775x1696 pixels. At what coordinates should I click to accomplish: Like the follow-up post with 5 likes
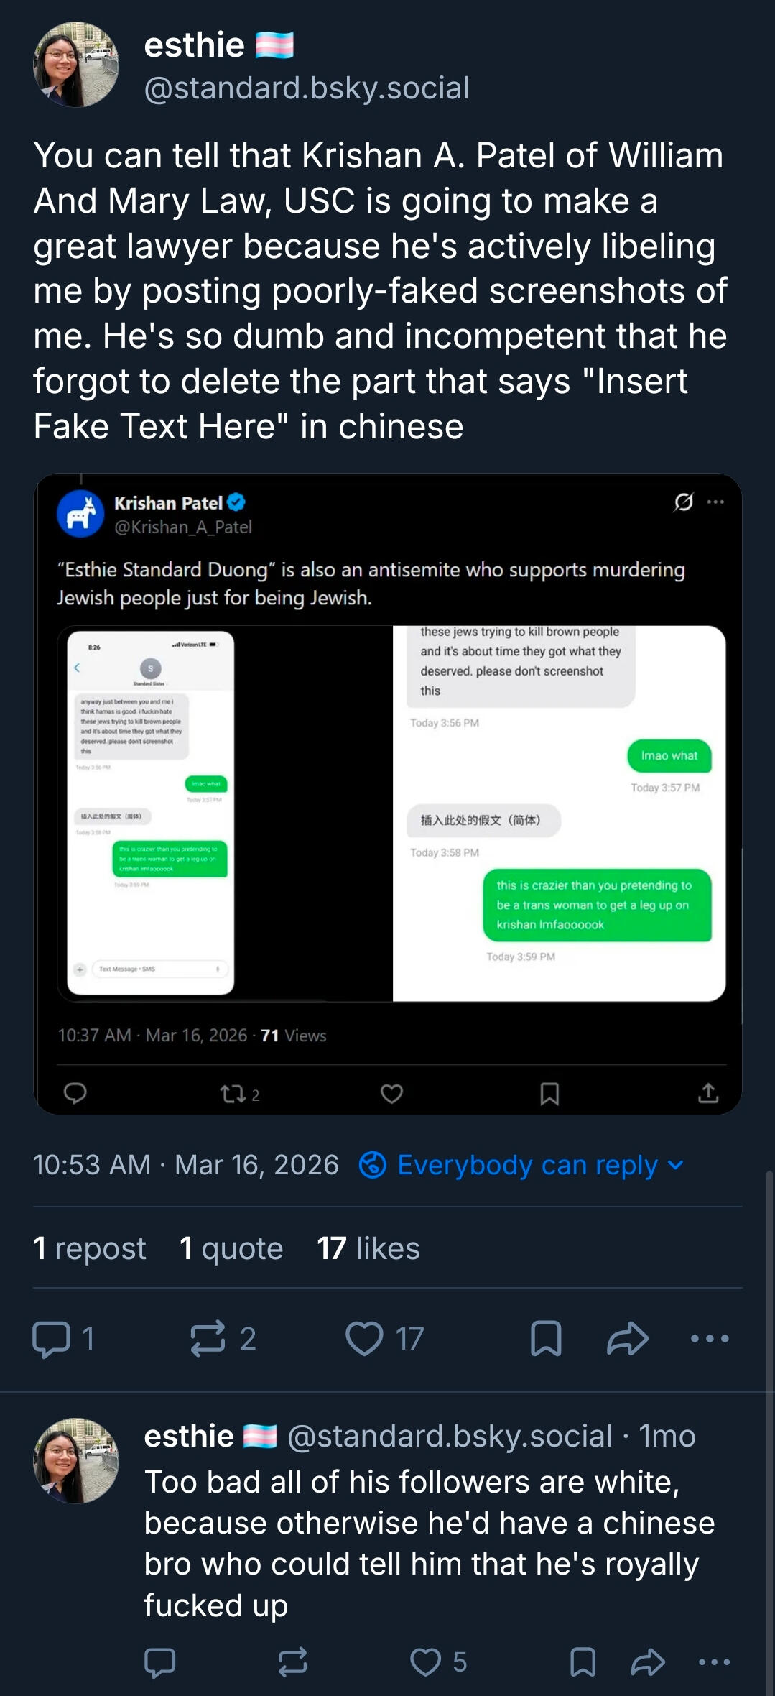[426, 1662]
